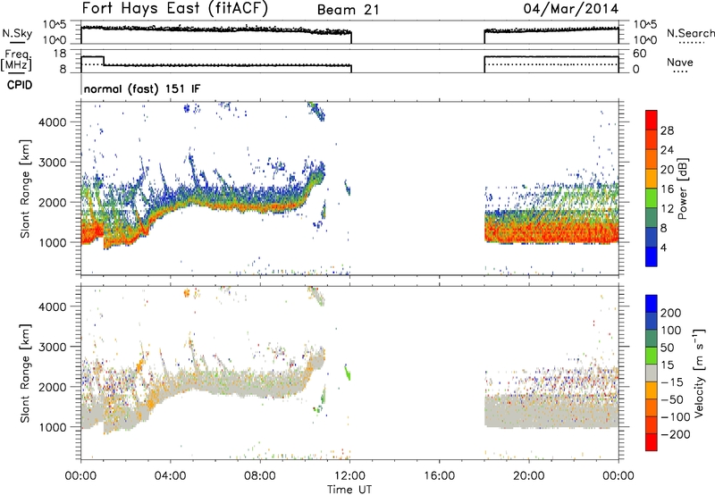Click the title 'Fort Hays East (fitACF)'
Viewport: 715px width, 495px height.
174,8
